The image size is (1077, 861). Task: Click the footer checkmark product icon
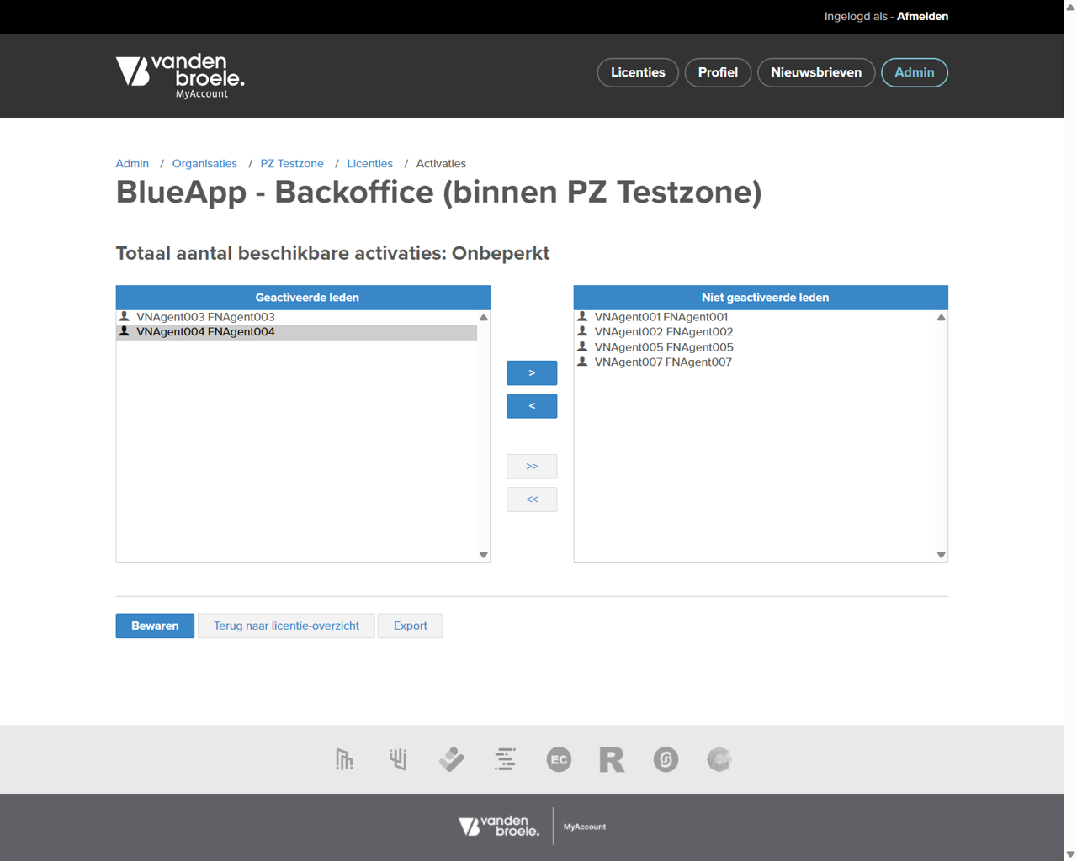(x=451, y=759)
